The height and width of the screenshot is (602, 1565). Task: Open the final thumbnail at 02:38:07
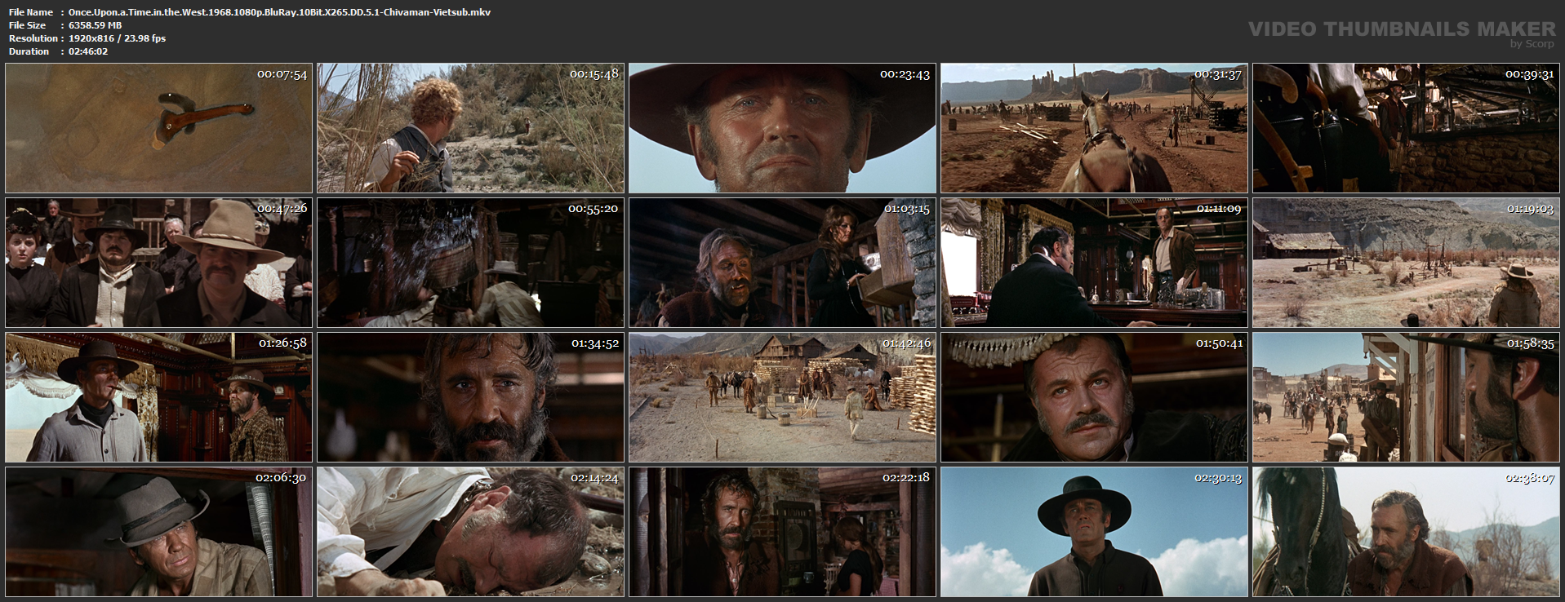pyautogui.click(x=1407, y=532)
